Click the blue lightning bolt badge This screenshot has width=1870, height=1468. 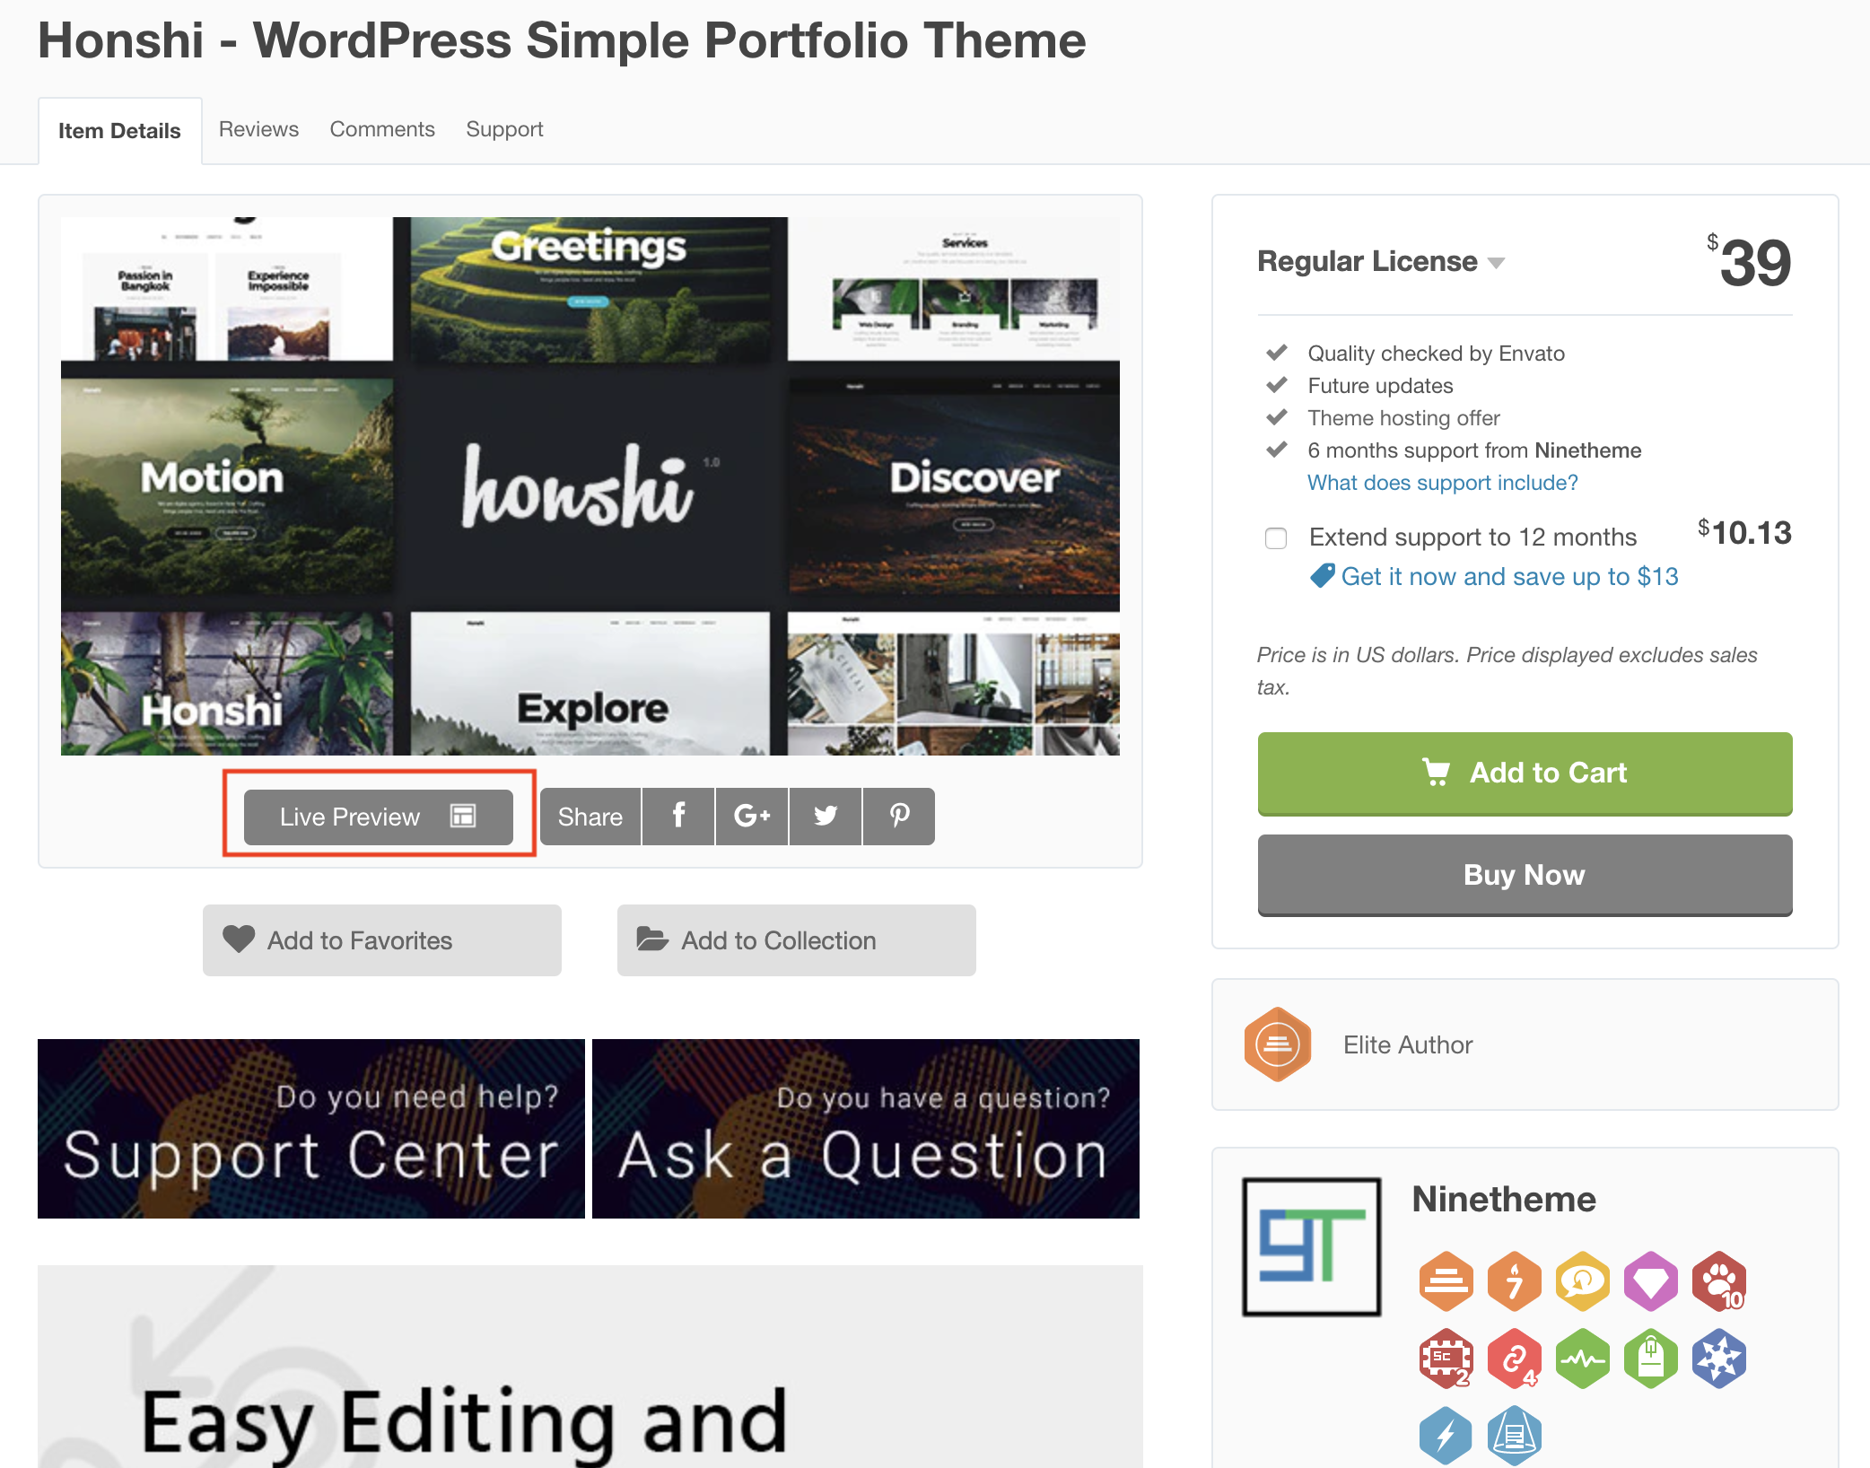point(1446,1436)
